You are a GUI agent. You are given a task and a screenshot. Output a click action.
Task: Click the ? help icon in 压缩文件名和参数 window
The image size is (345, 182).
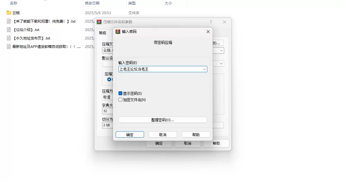(211, 22)
